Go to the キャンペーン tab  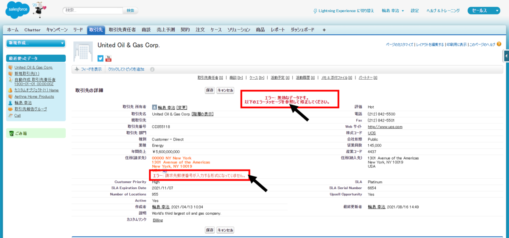point(57,30)
